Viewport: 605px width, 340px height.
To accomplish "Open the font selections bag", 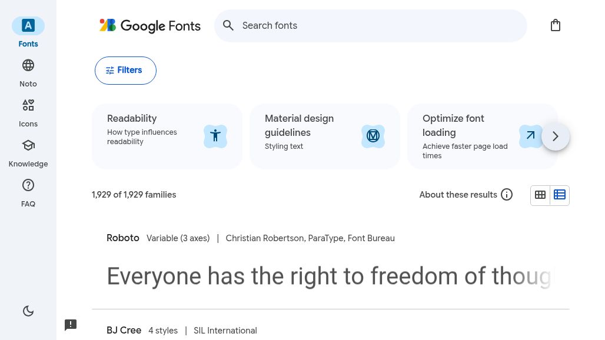I will [x=556, y=25].
